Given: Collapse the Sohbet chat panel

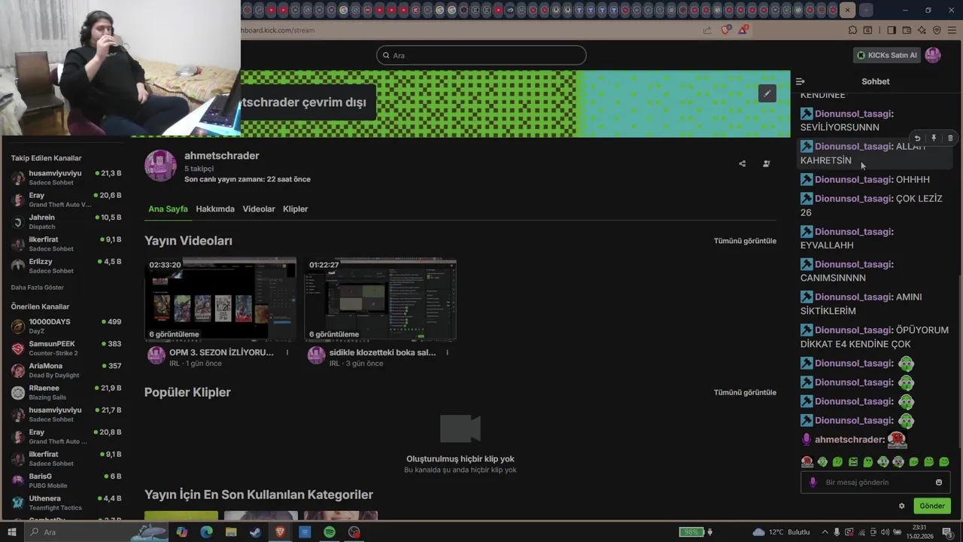Looking at the screenshot, I should (800, 81).
